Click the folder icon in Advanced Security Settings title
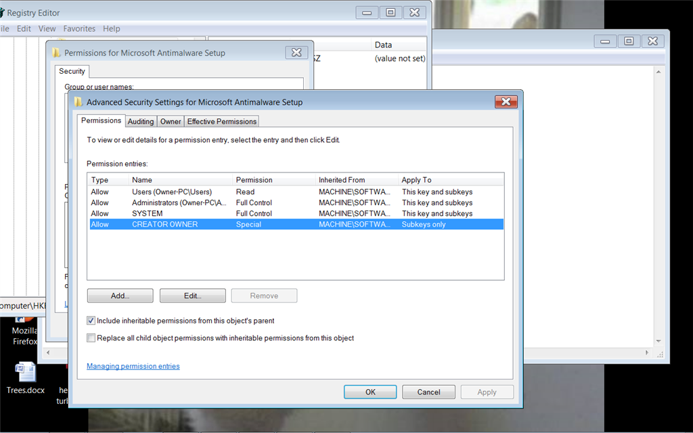 (79, 102)
